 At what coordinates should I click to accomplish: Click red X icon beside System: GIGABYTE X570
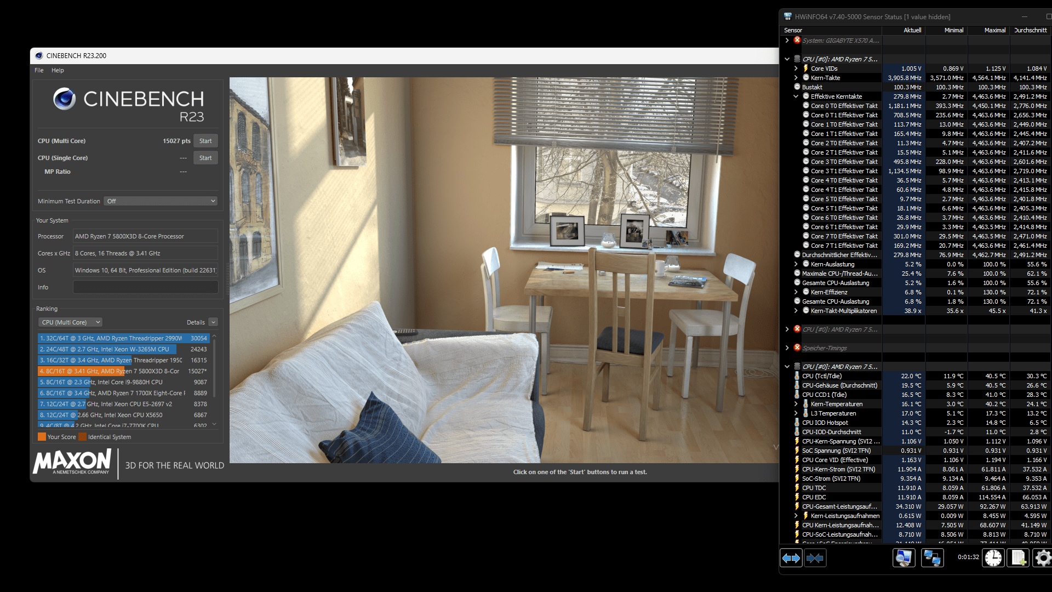click(797, 40)
